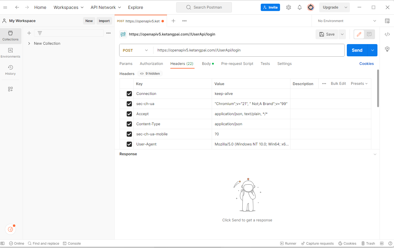Uncheck the User-Agent header
This screenshot has height=248, width=394.
(129, 144)
